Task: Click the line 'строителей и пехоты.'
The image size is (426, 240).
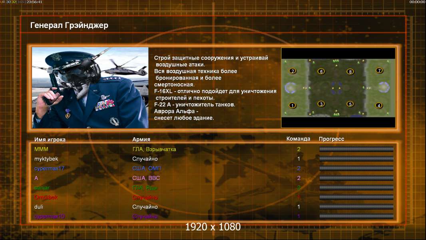Action: tap(185, 98)
